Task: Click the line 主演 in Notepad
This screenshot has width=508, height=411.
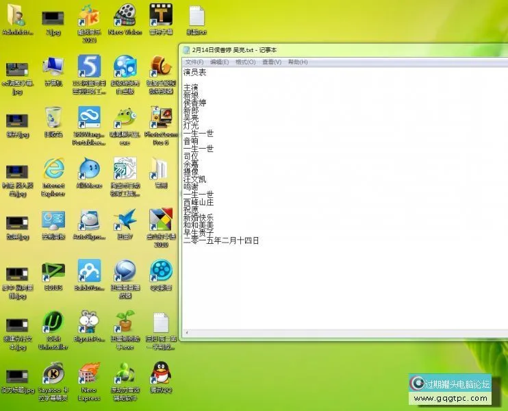Action: pyautogui.click(x=191, y=88)
